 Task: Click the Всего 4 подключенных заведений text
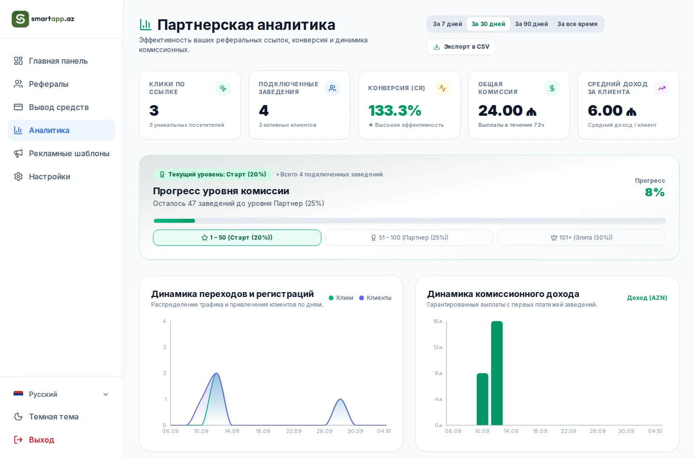332,175
